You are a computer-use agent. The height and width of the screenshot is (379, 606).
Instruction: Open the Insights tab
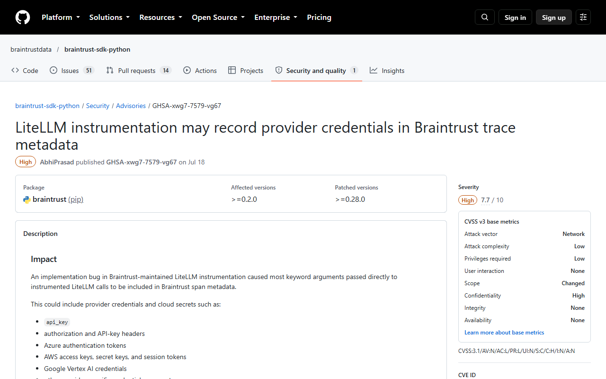click(x=387, y=71)
